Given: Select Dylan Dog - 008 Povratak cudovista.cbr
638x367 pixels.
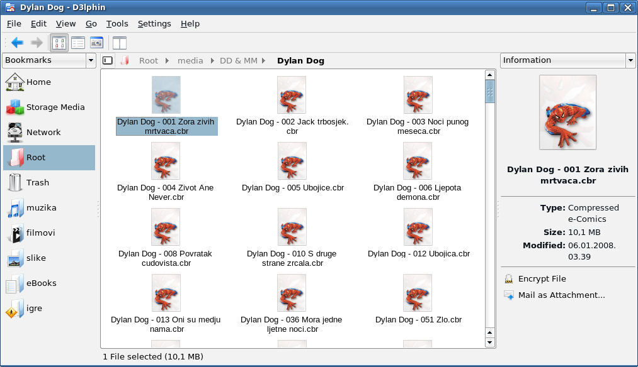Looking at the screenshot, I should pyautogui.click(x=166, y=238).
